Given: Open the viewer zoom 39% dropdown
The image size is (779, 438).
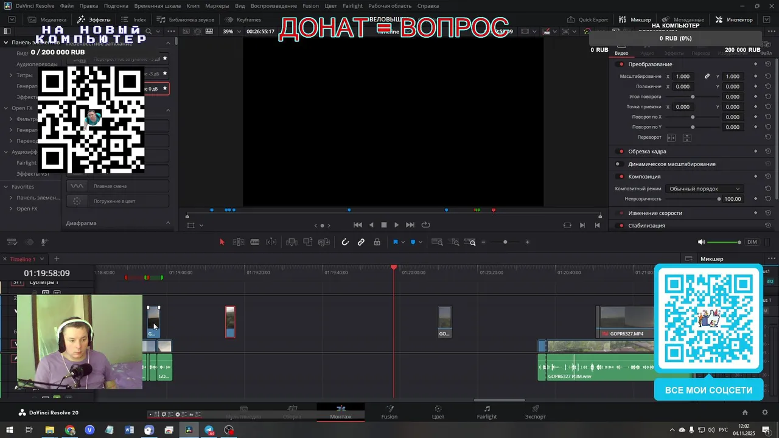Looking at the screenshot, I should click(232, 31).
